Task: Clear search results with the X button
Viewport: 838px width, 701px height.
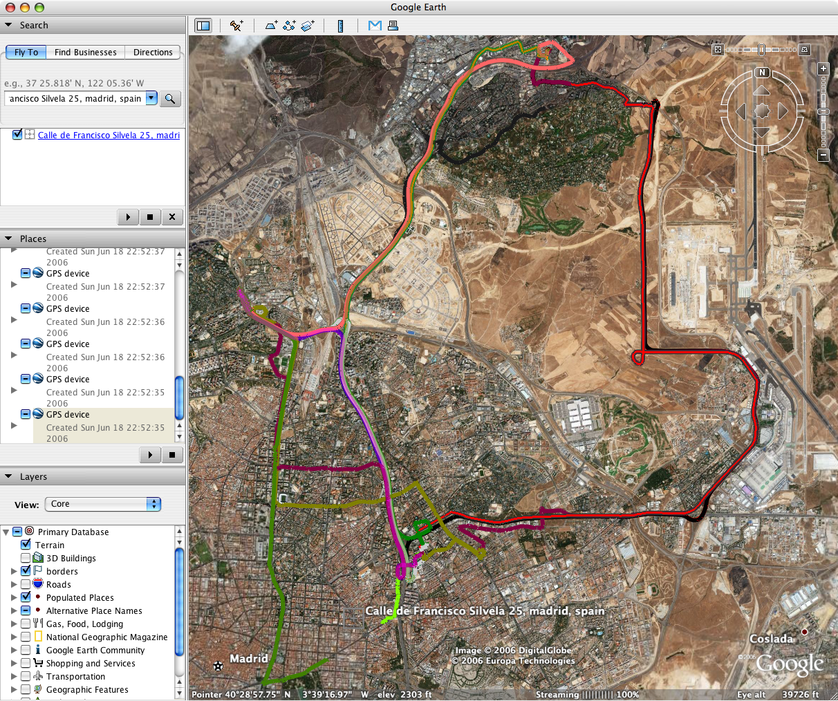Action: tap(172, 217)
